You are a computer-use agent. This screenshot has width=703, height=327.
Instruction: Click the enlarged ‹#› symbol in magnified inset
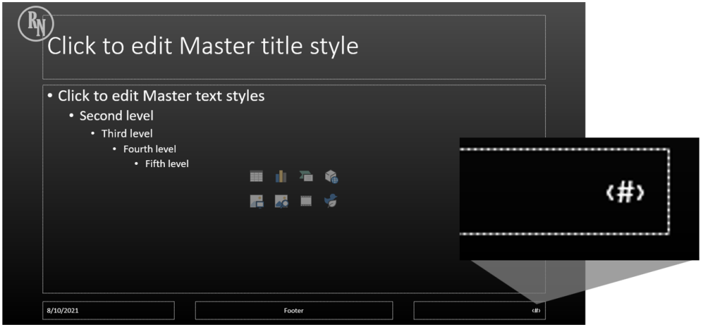[x=625, y=194]
